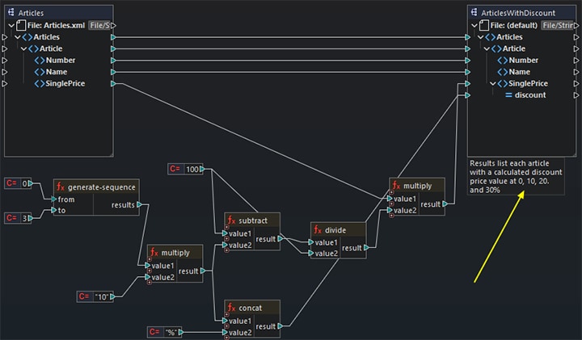Image resolution: width=582 pixels, height=340 pixels.
Task: Click input connector of target discount
Action: [x=468, y=95]
